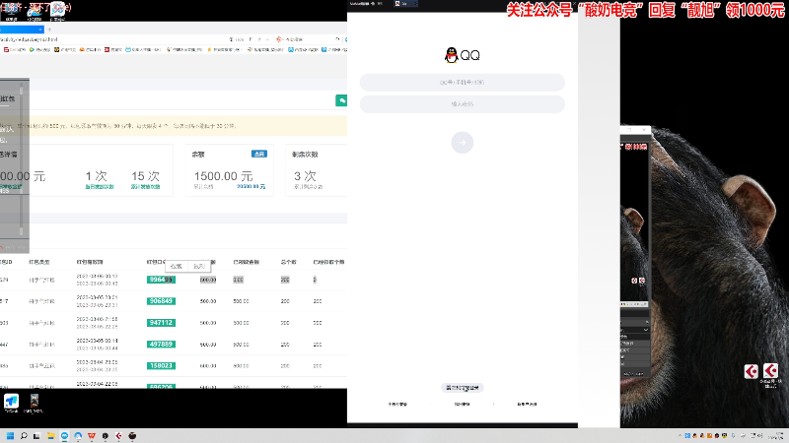Click the QQ penguin icon in system tray
Image resolution: width=789 pixels, height=443 pixels.
(x=695, y=435)
